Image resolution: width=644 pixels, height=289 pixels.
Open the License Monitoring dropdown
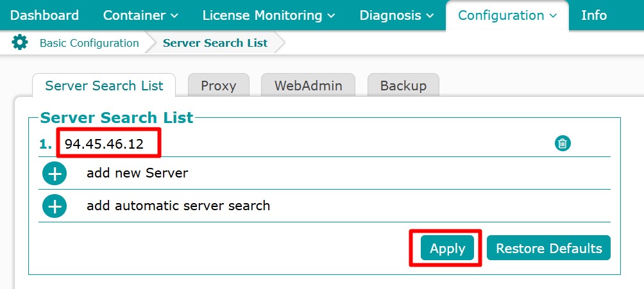click(x=268, y=15)
